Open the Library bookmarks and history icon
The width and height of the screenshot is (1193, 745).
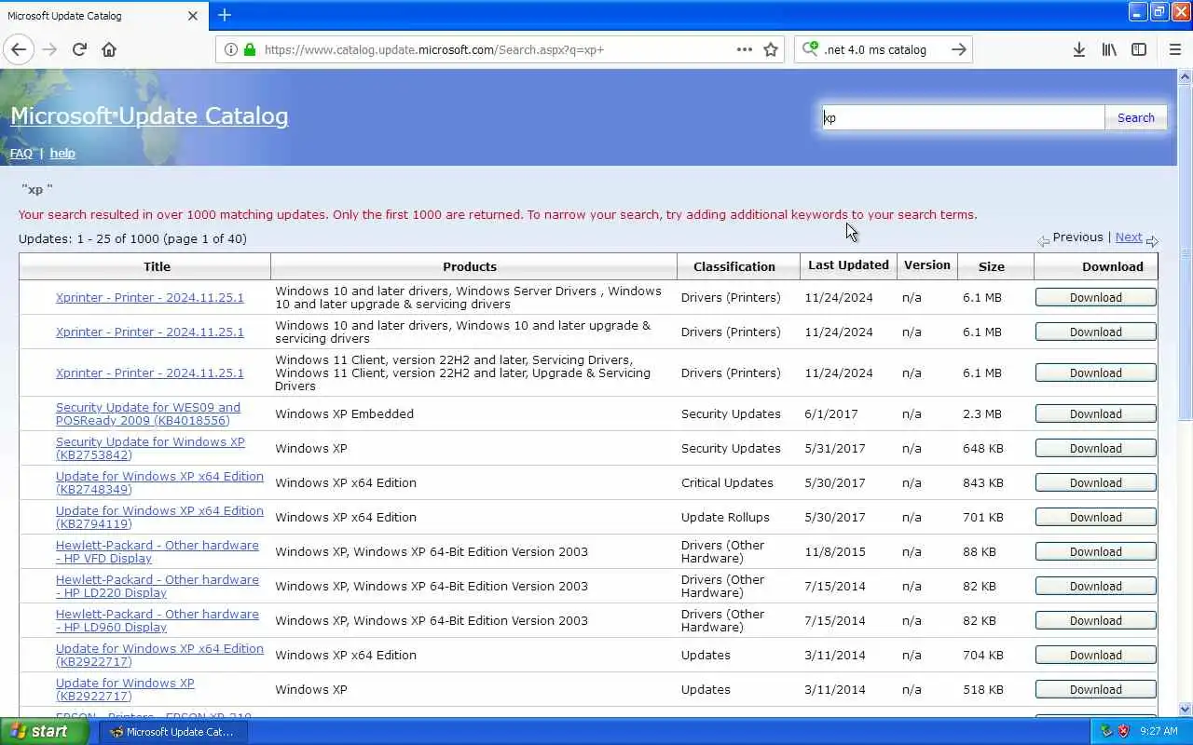point(1109,49)
